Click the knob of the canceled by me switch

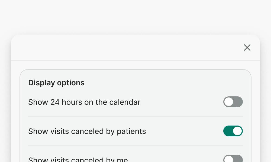[229, 159]
